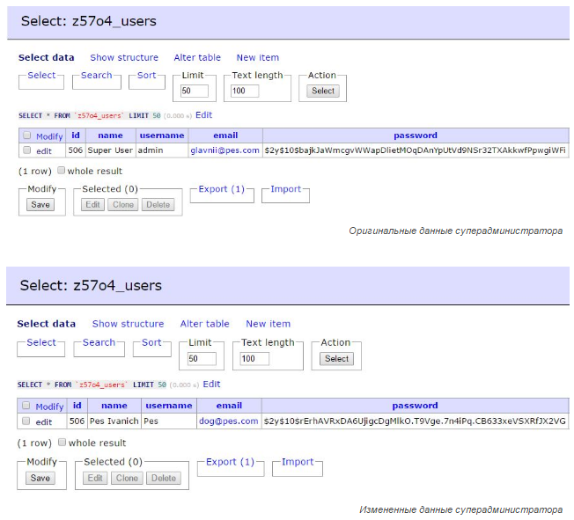The width and height of the screenshot is (574, 520).
Task: Toggle Modify header checkbox in top table
Action: 26,135
